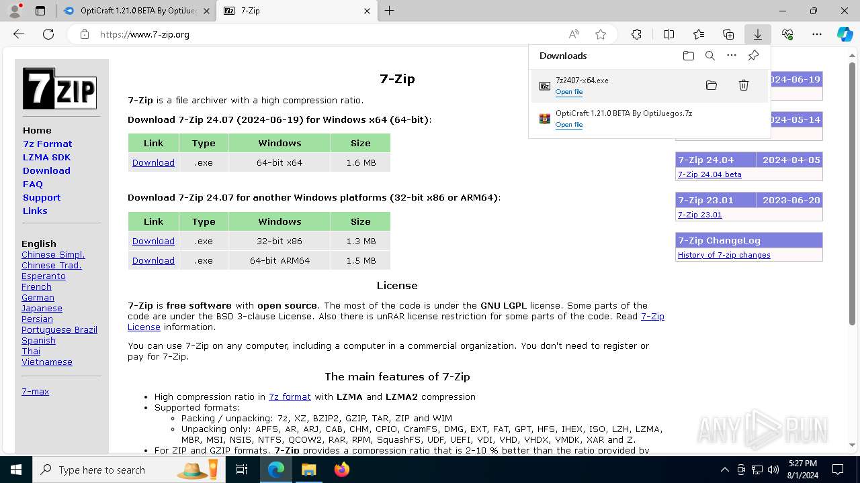The width and height of the screenshot is (860, 483).
Task: Click the taskbar search box
Action: pos(129,470)
